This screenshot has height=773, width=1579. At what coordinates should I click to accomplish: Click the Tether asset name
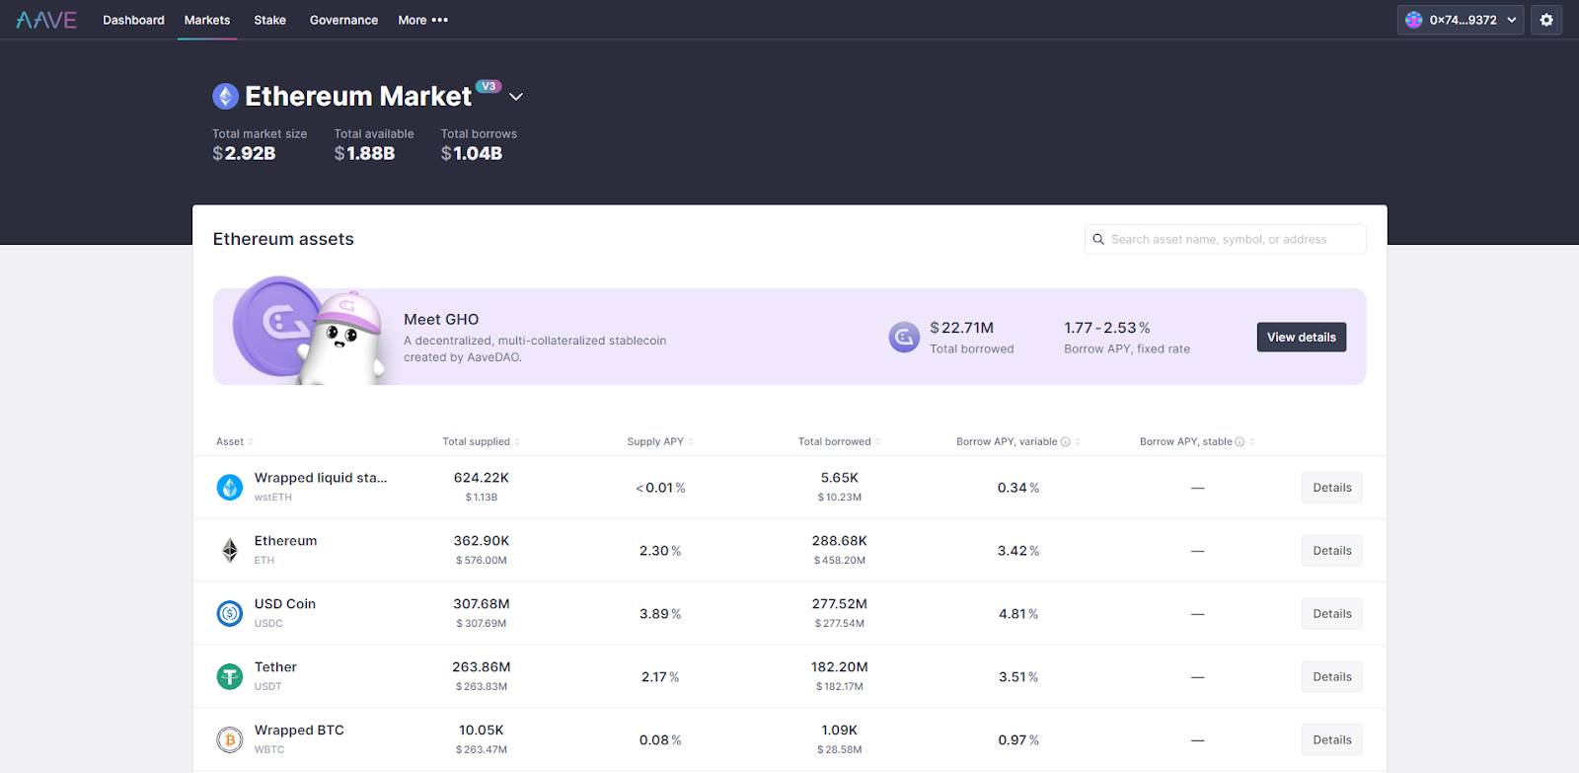coord(275,666)
